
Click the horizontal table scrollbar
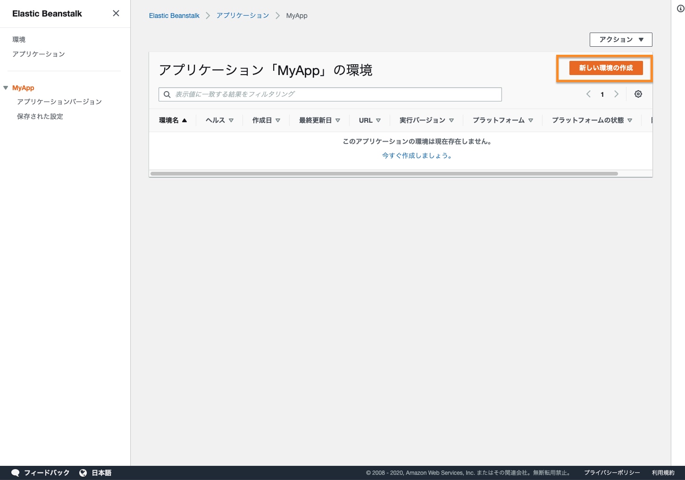384,174
